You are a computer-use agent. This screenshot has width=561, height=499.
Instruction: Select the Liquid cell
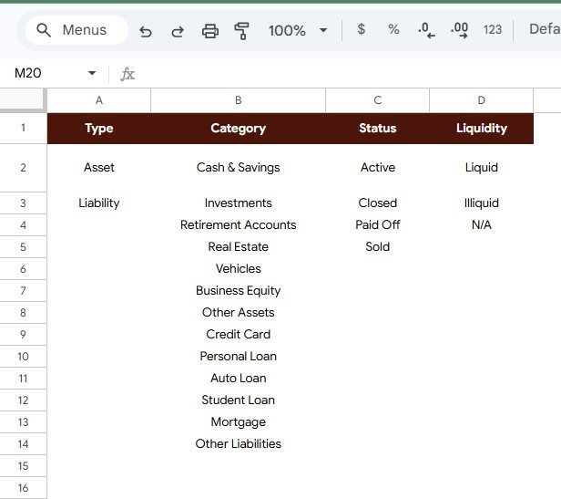pos(481,168)
